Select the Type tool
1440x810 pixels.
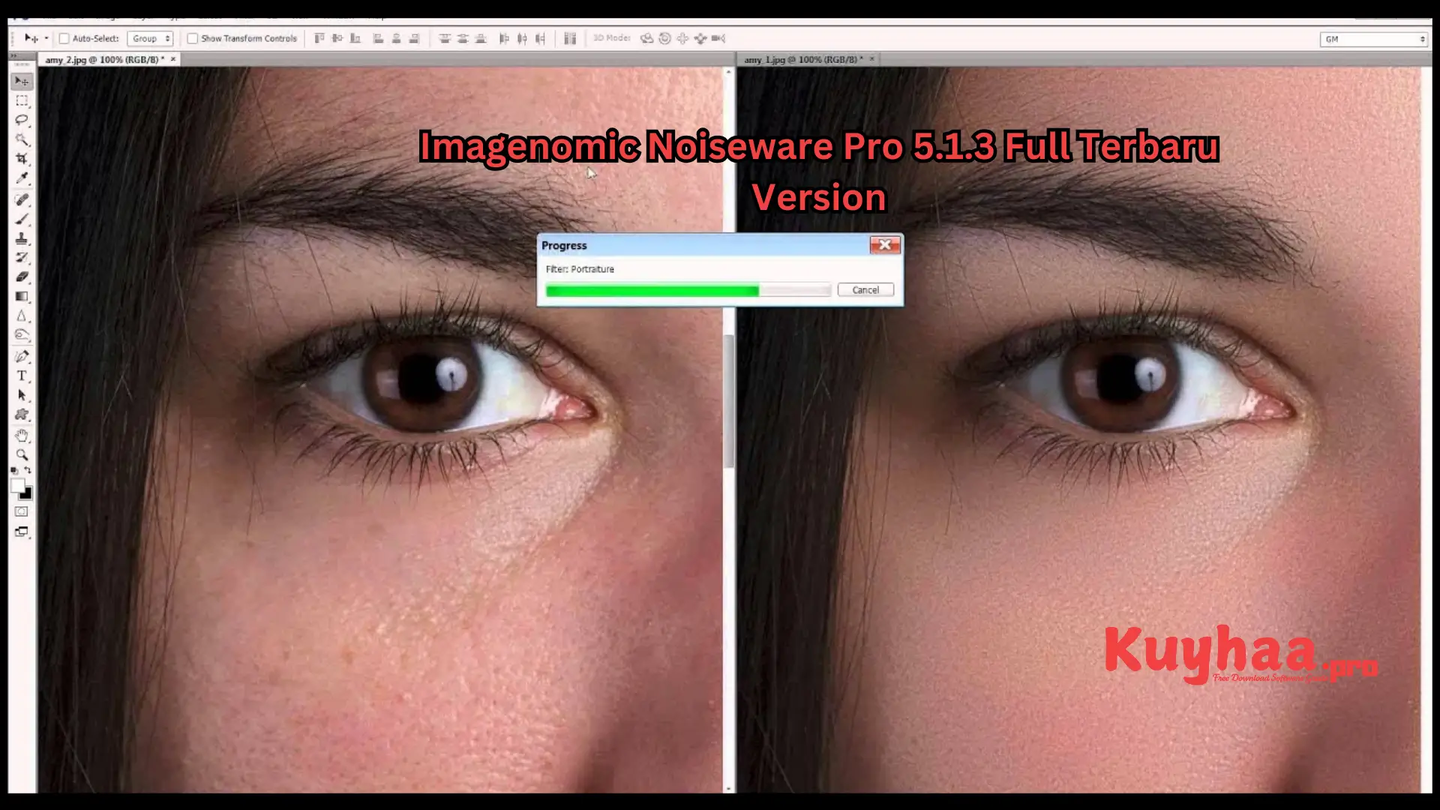point(22,376)
